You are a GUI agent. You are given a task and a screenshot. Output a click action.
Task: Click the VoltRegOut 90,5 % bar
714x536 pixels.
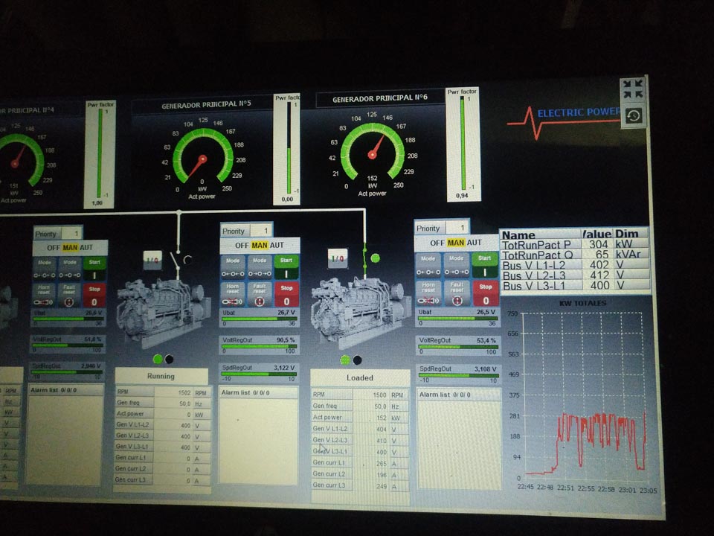click(258, 347)
